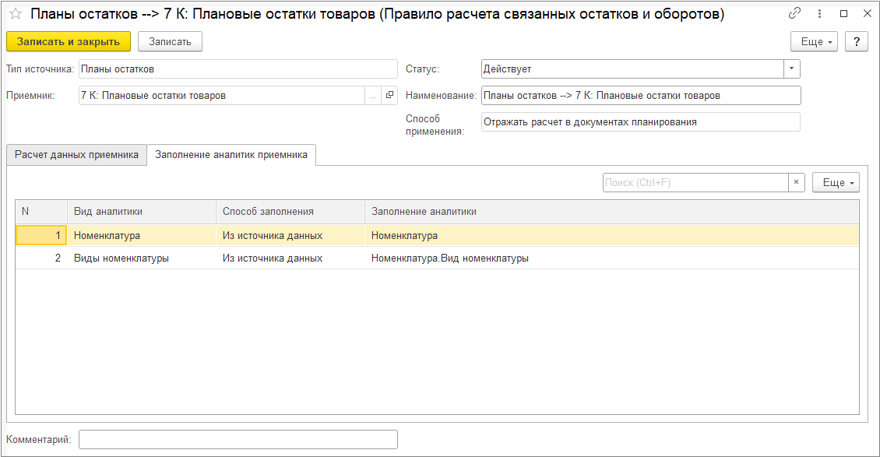The image size is (880, 457).
Task: Click the Наименование text field
Action: pos(640,95)
